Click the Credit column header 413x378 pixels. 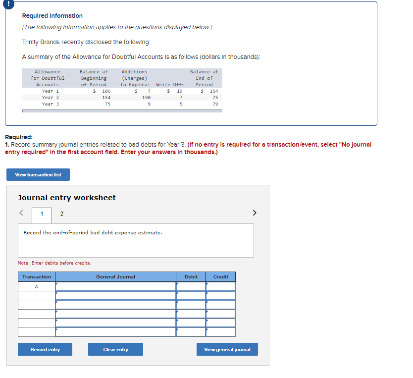pos(221,276)
